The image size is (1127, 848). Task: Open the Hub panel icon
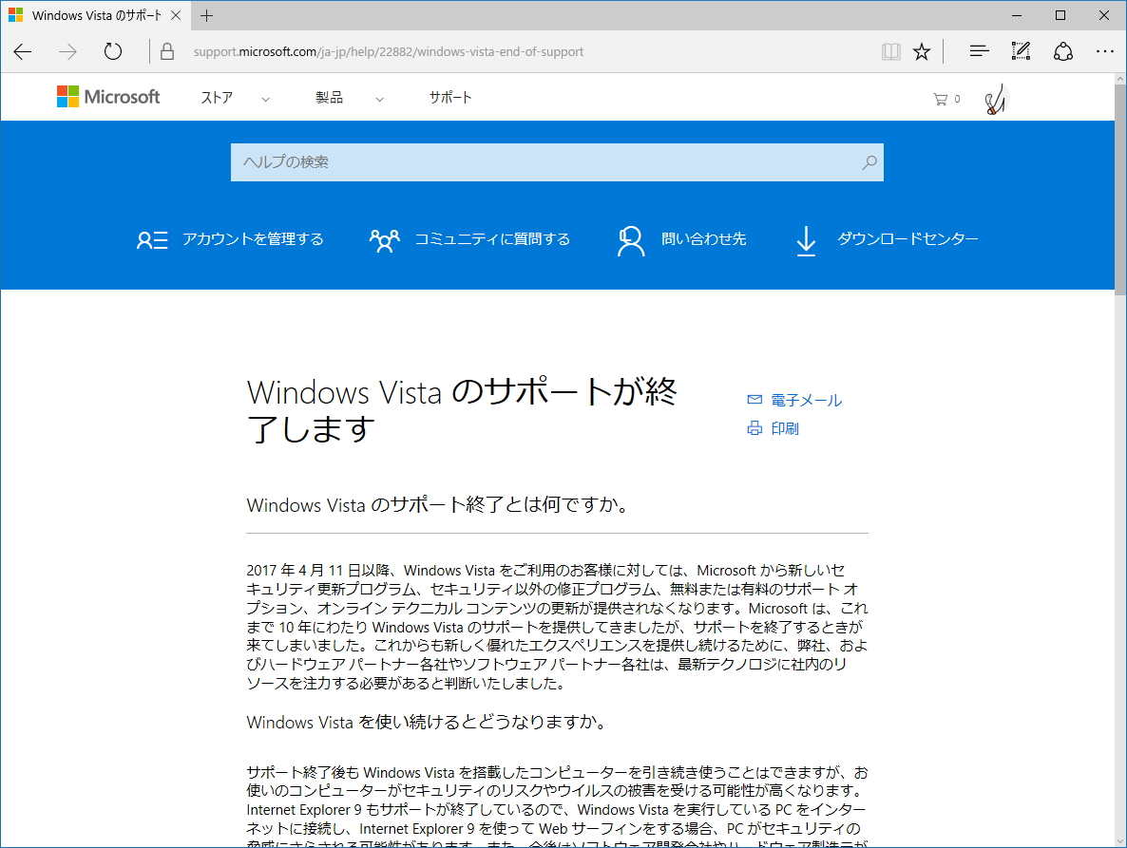pos(979,51)
